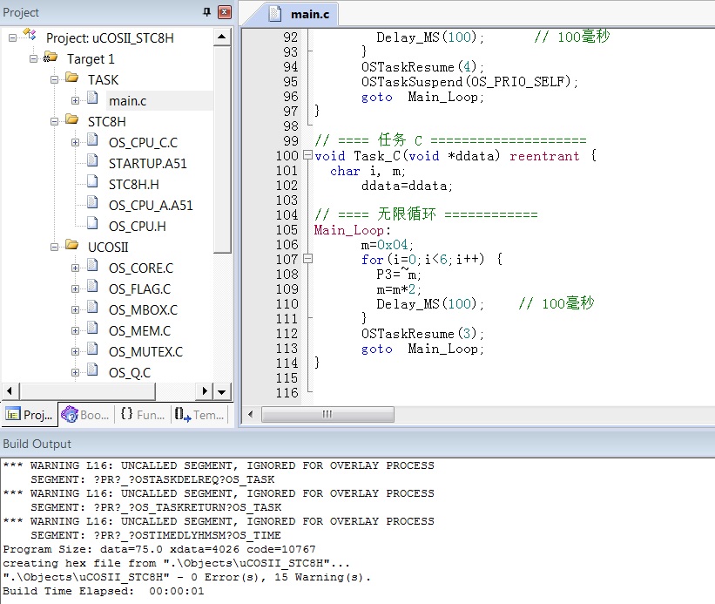
Task: Expand the OS_Q.C file node
Action: coord(75,373)
